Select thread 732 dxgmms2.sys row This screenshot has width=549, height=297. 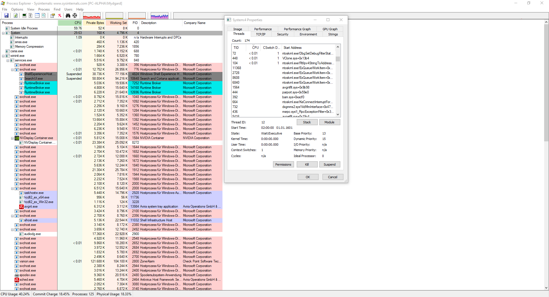click(283, 107)
